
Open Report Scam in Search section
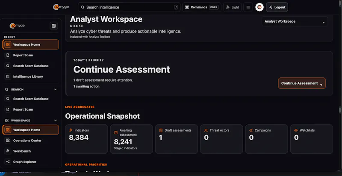(31, 109)
